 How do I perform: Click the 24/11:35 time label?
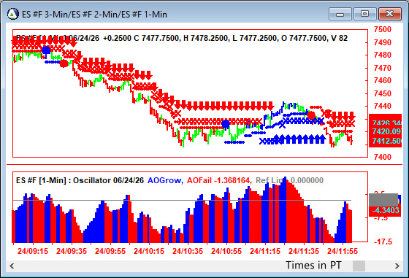(304, 251)
